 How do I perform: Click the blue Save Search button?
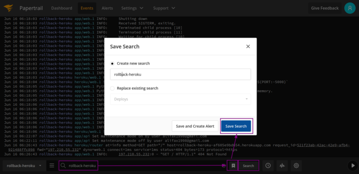tap(236, 126)
